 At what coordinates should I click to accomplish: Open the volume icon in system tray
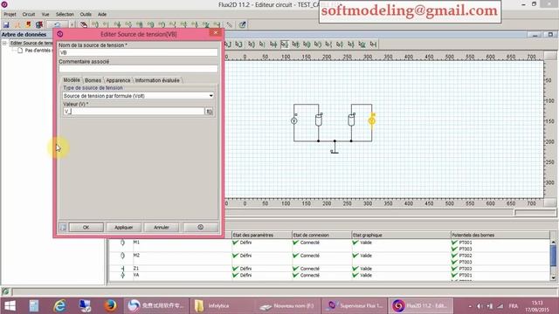pyautogui.click(x=480, y=306)
